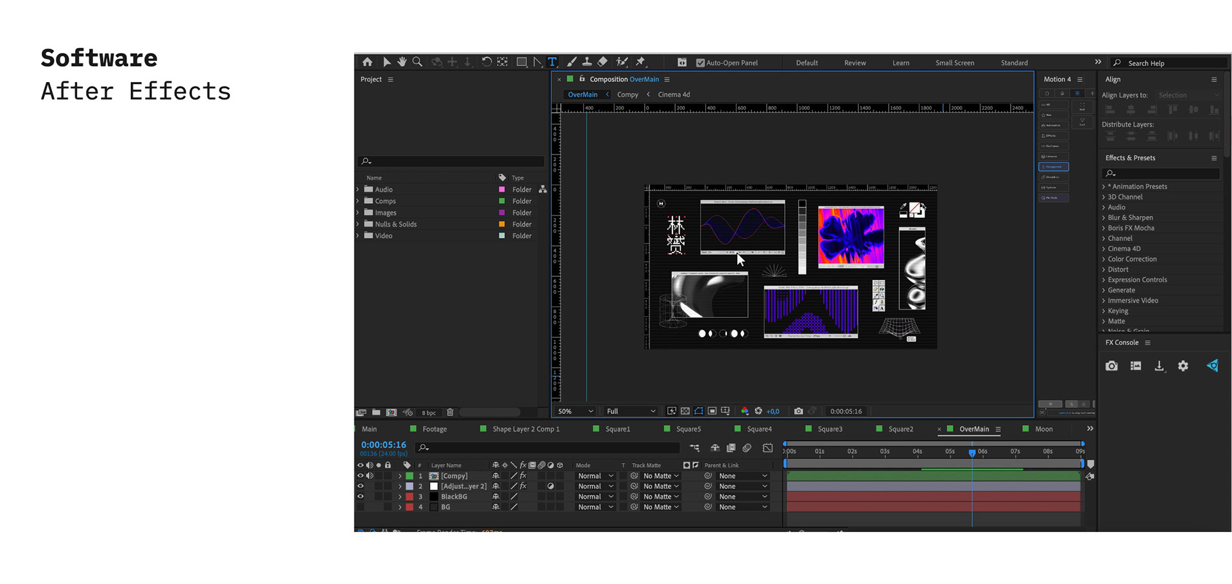
Task: Expand the Color Correction effects category
Action: point(1104,259)
